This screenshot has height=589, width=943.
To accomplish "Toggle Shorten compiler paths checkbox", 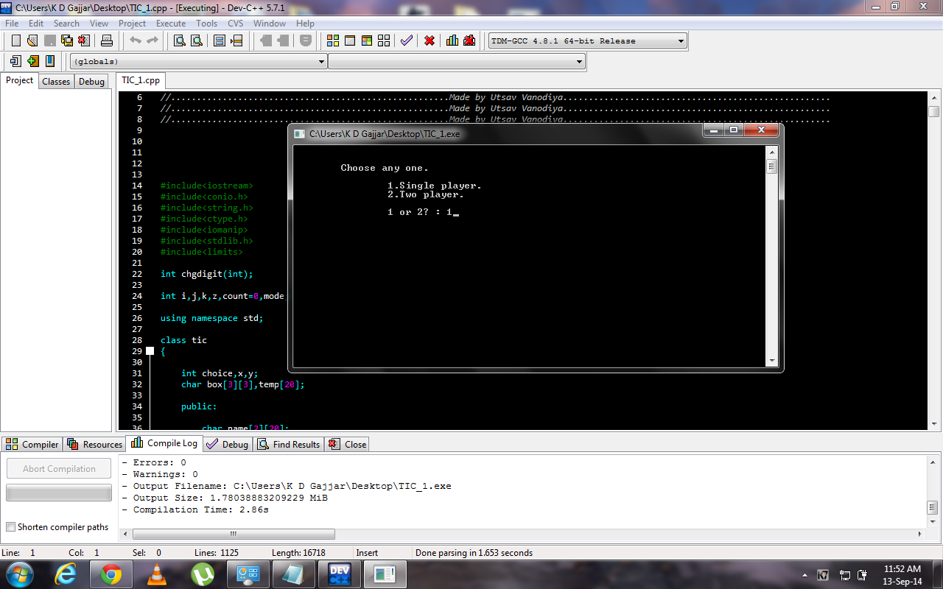I will pyautogui.click(x=10, y=527).
